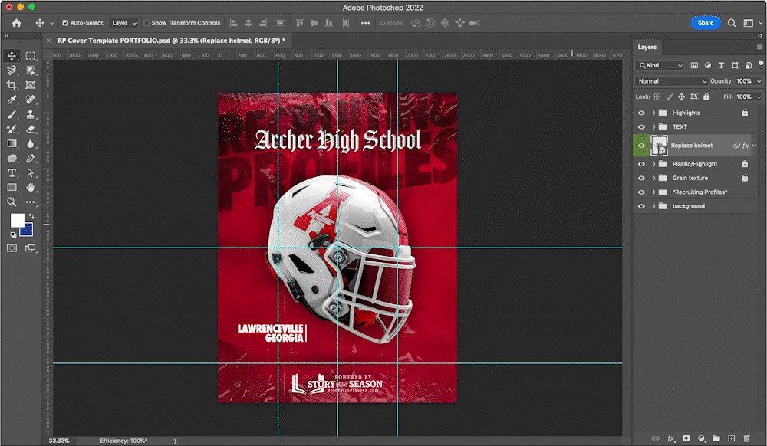The width and height of the screenshot is (767, 446).
Task: Click the add layer style fx icon
Action: (x=670, y=438)
